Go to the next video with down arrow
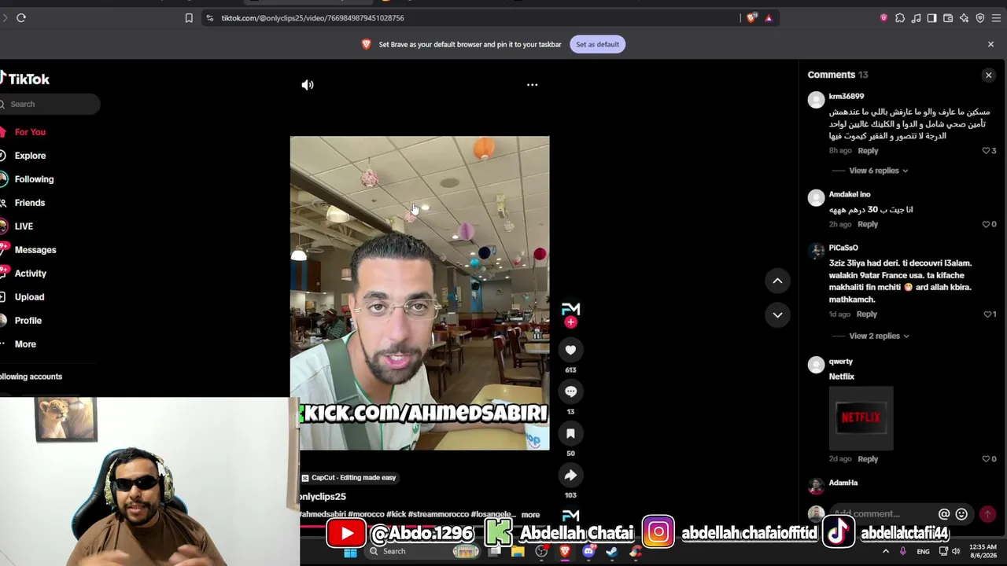The height and width of the screenshot is (566, 1007). point(777,314)
